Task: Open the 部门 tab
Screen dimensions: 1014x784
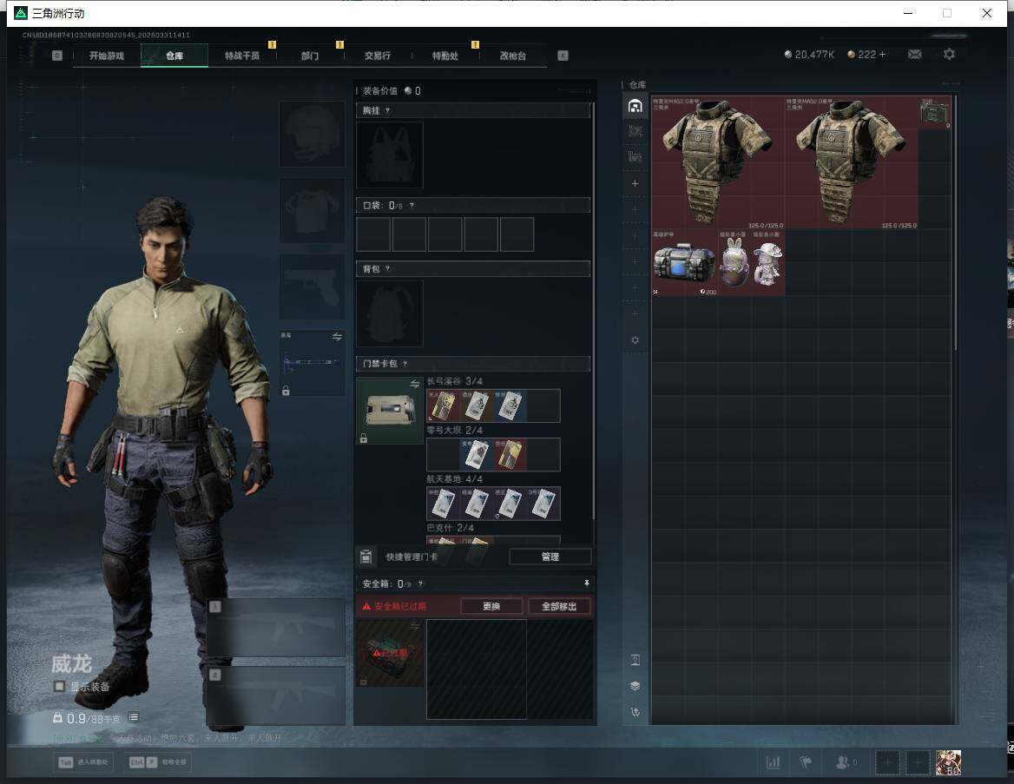Action: [x=310, y=56]
